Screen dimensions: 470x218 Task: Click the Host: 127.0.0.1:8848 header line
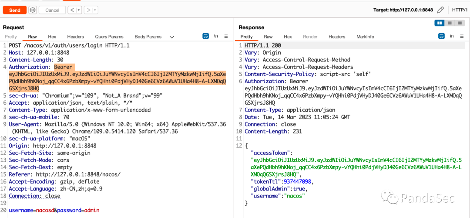click(x=39, y=53)
